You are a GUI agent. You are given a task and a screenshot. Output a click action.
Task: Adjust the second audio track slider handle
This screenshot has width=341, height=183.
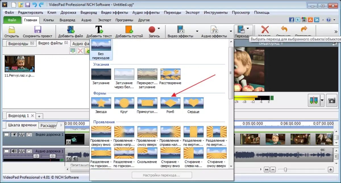[53, 156]
